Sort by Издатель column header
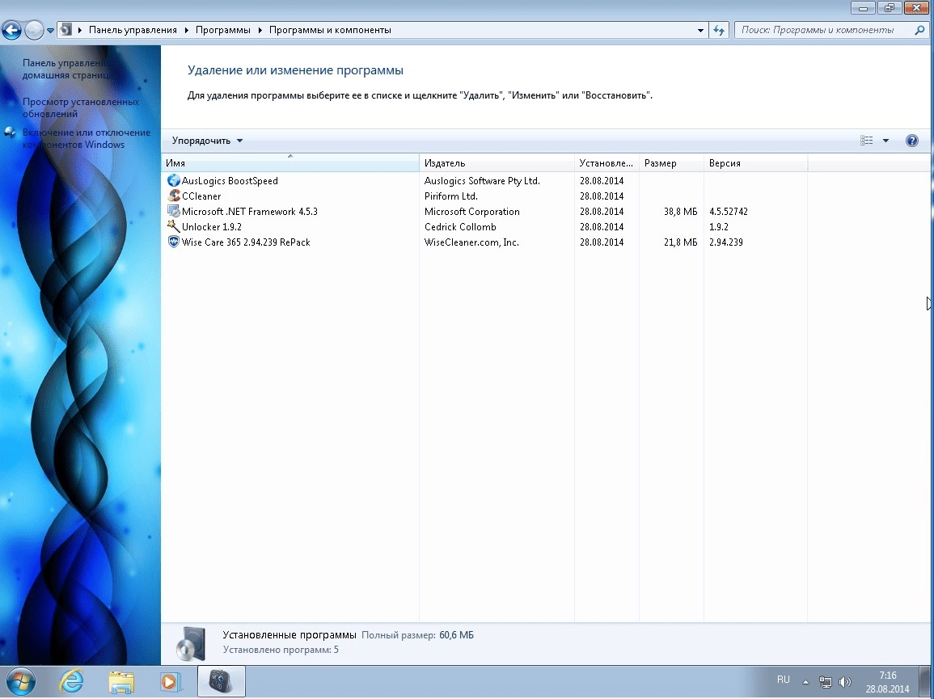 click(x=497, y=163)
